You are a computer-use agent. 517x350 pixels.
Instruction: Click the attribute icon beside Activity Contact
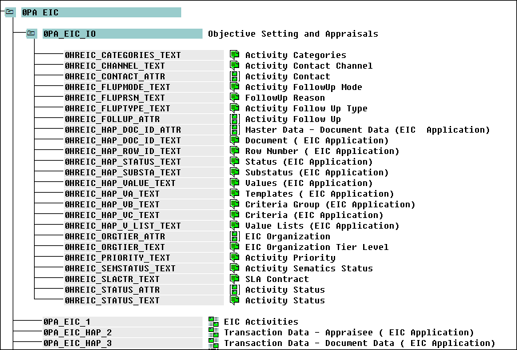coord(235,77)
